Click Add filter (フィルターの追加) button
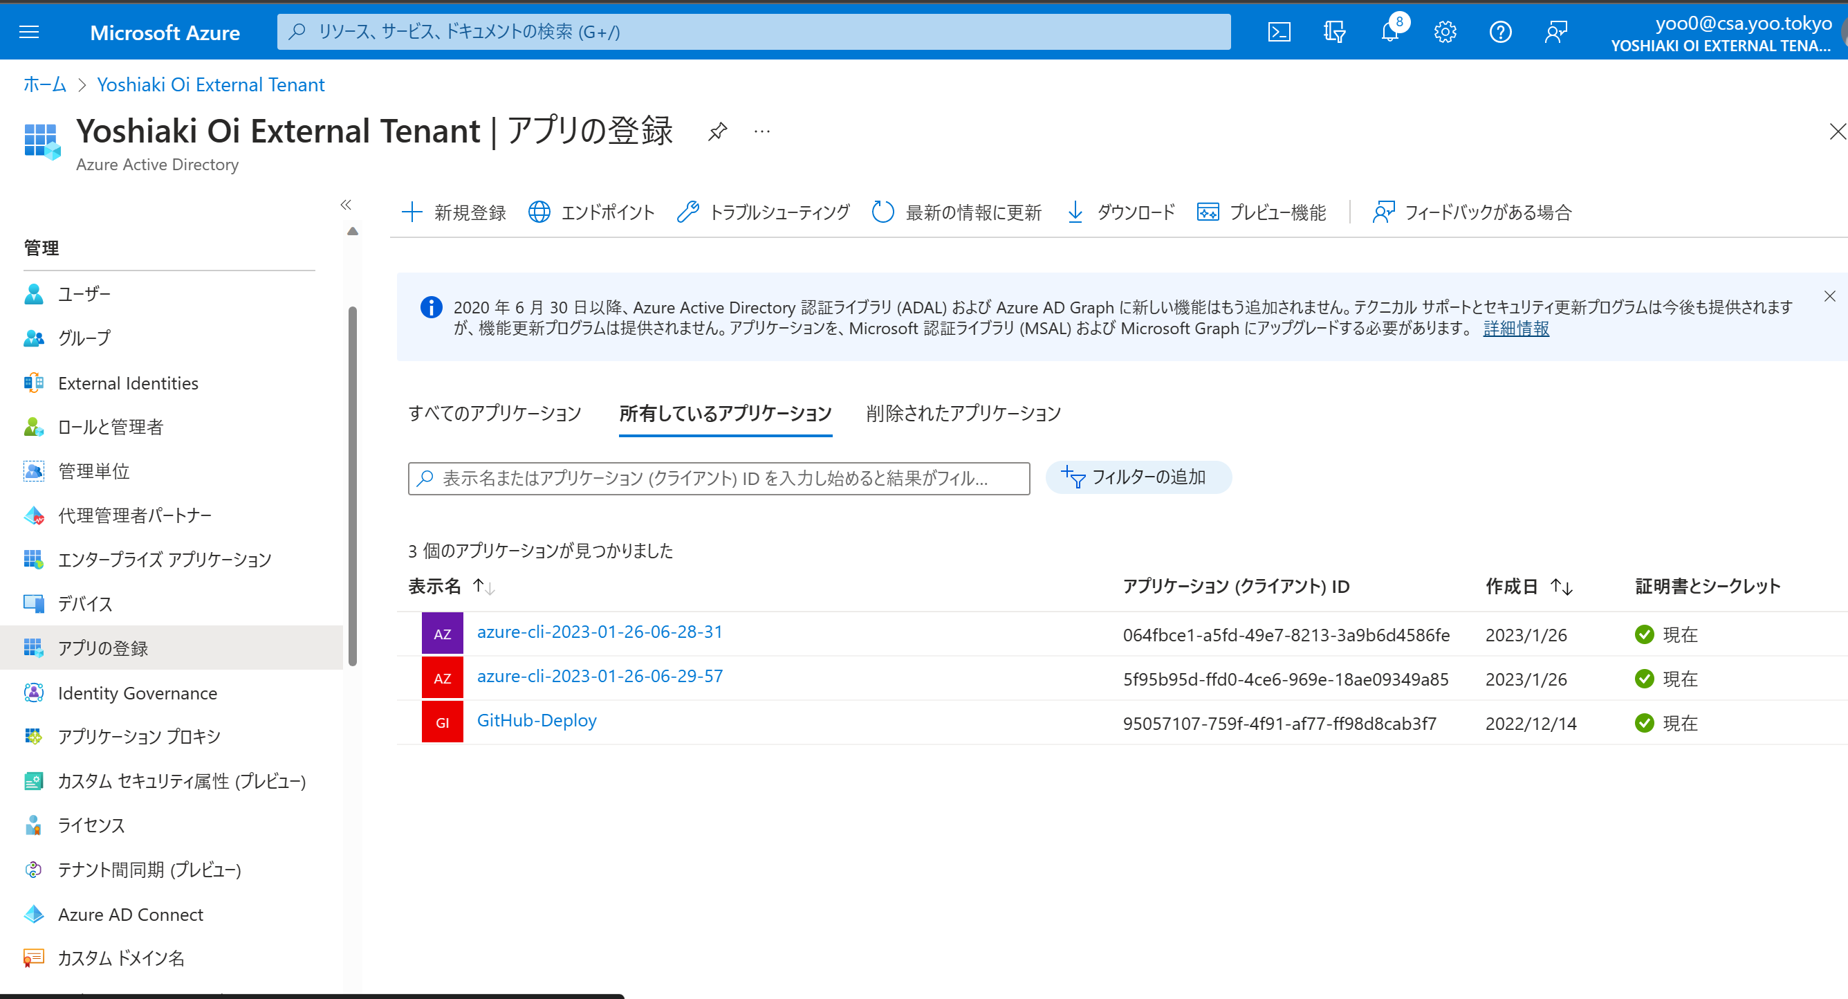 [x=1138, y=477]
